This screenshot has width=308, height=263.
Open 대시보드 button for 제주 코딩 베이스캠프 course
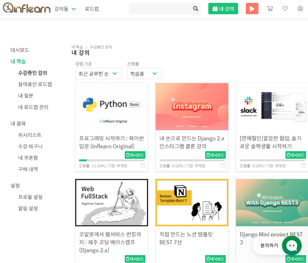(135, 259)
